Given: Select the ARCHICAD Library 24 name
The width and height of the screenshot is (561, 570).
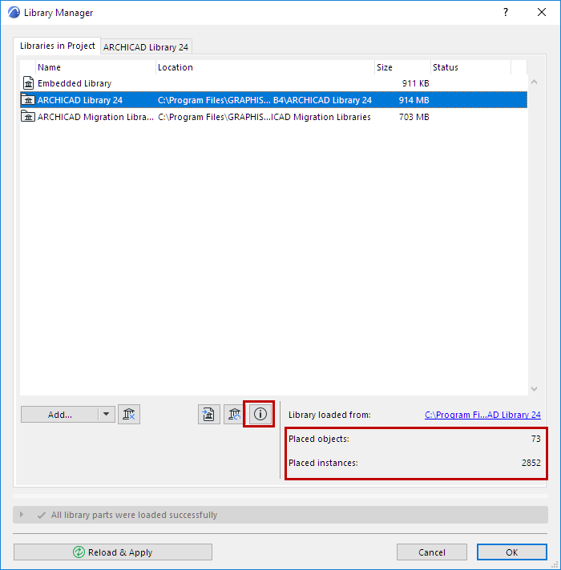Looking at the screenshot, I should [80, 100].
